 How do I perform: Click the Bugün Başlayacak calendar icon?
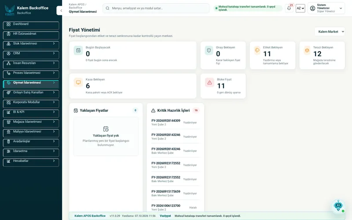pos(78,51)
